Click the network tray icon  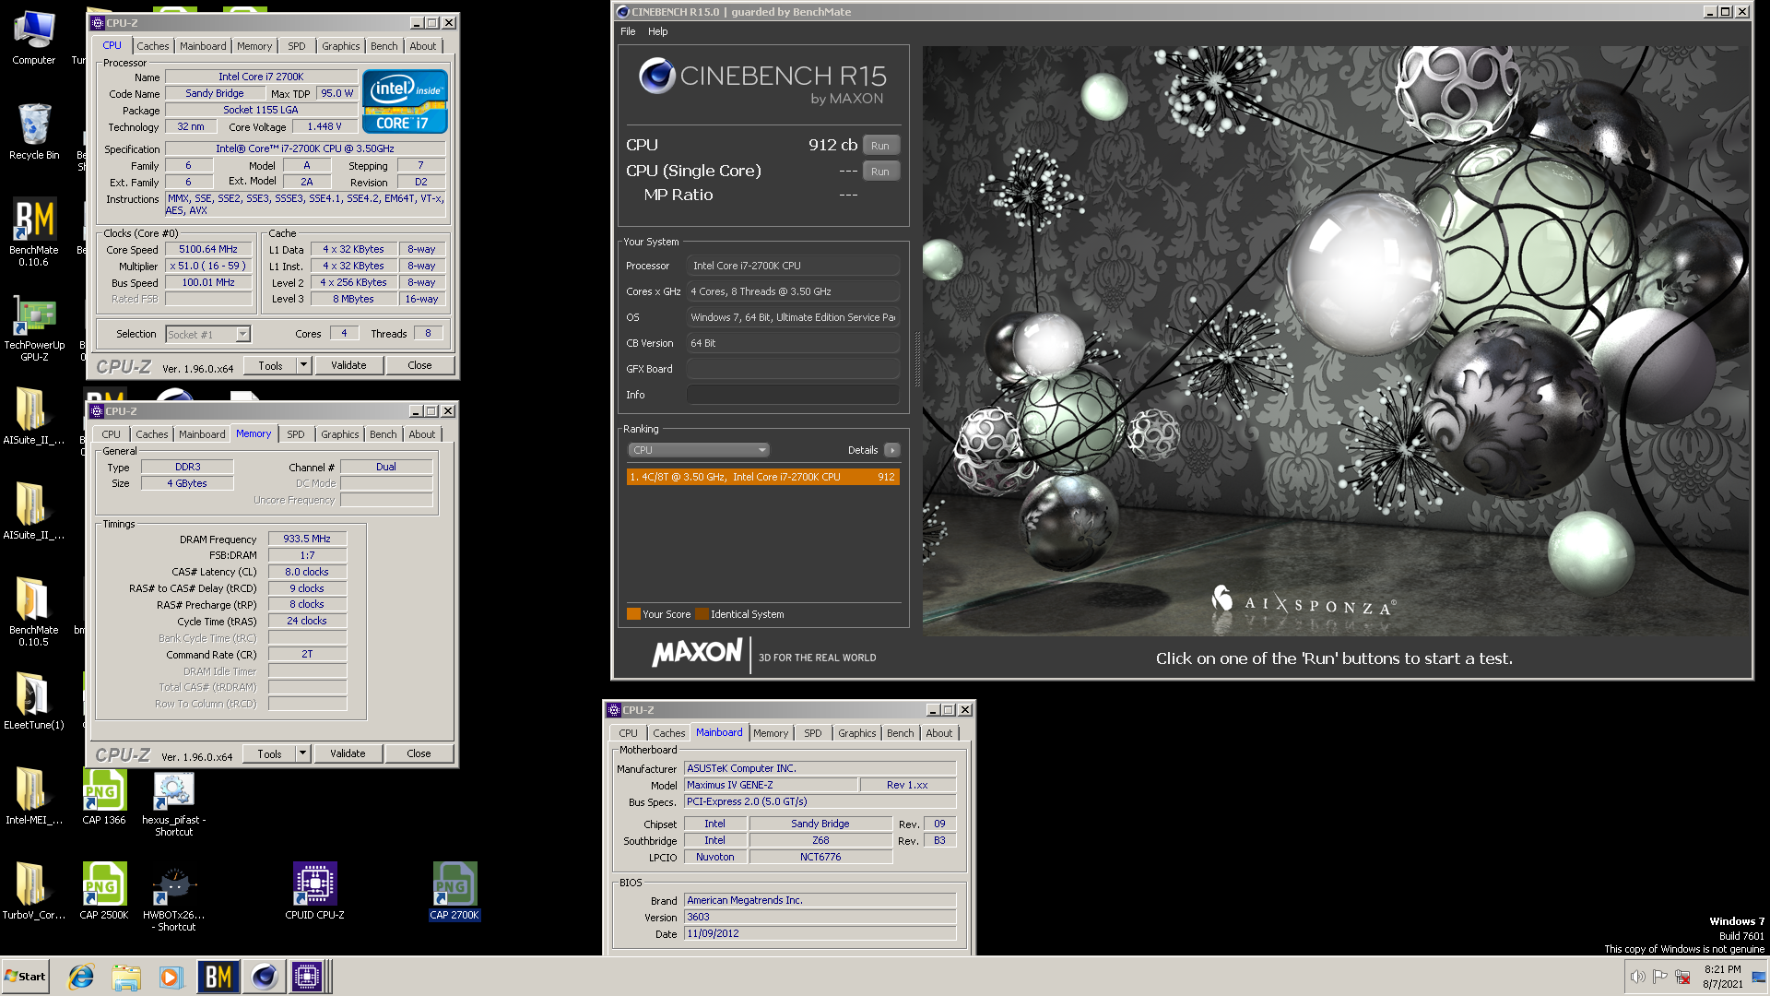(x=1682, y=977)
